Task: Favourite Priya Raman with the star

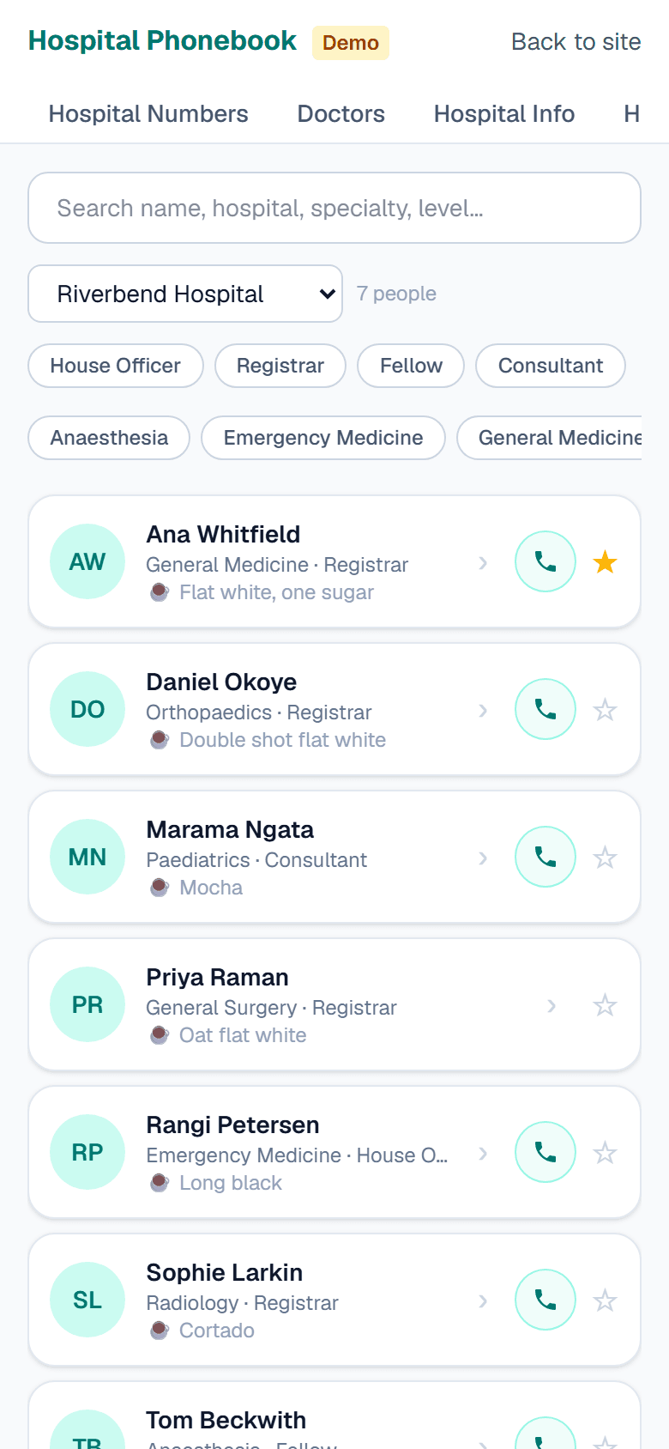Action: click(606, 1005)
